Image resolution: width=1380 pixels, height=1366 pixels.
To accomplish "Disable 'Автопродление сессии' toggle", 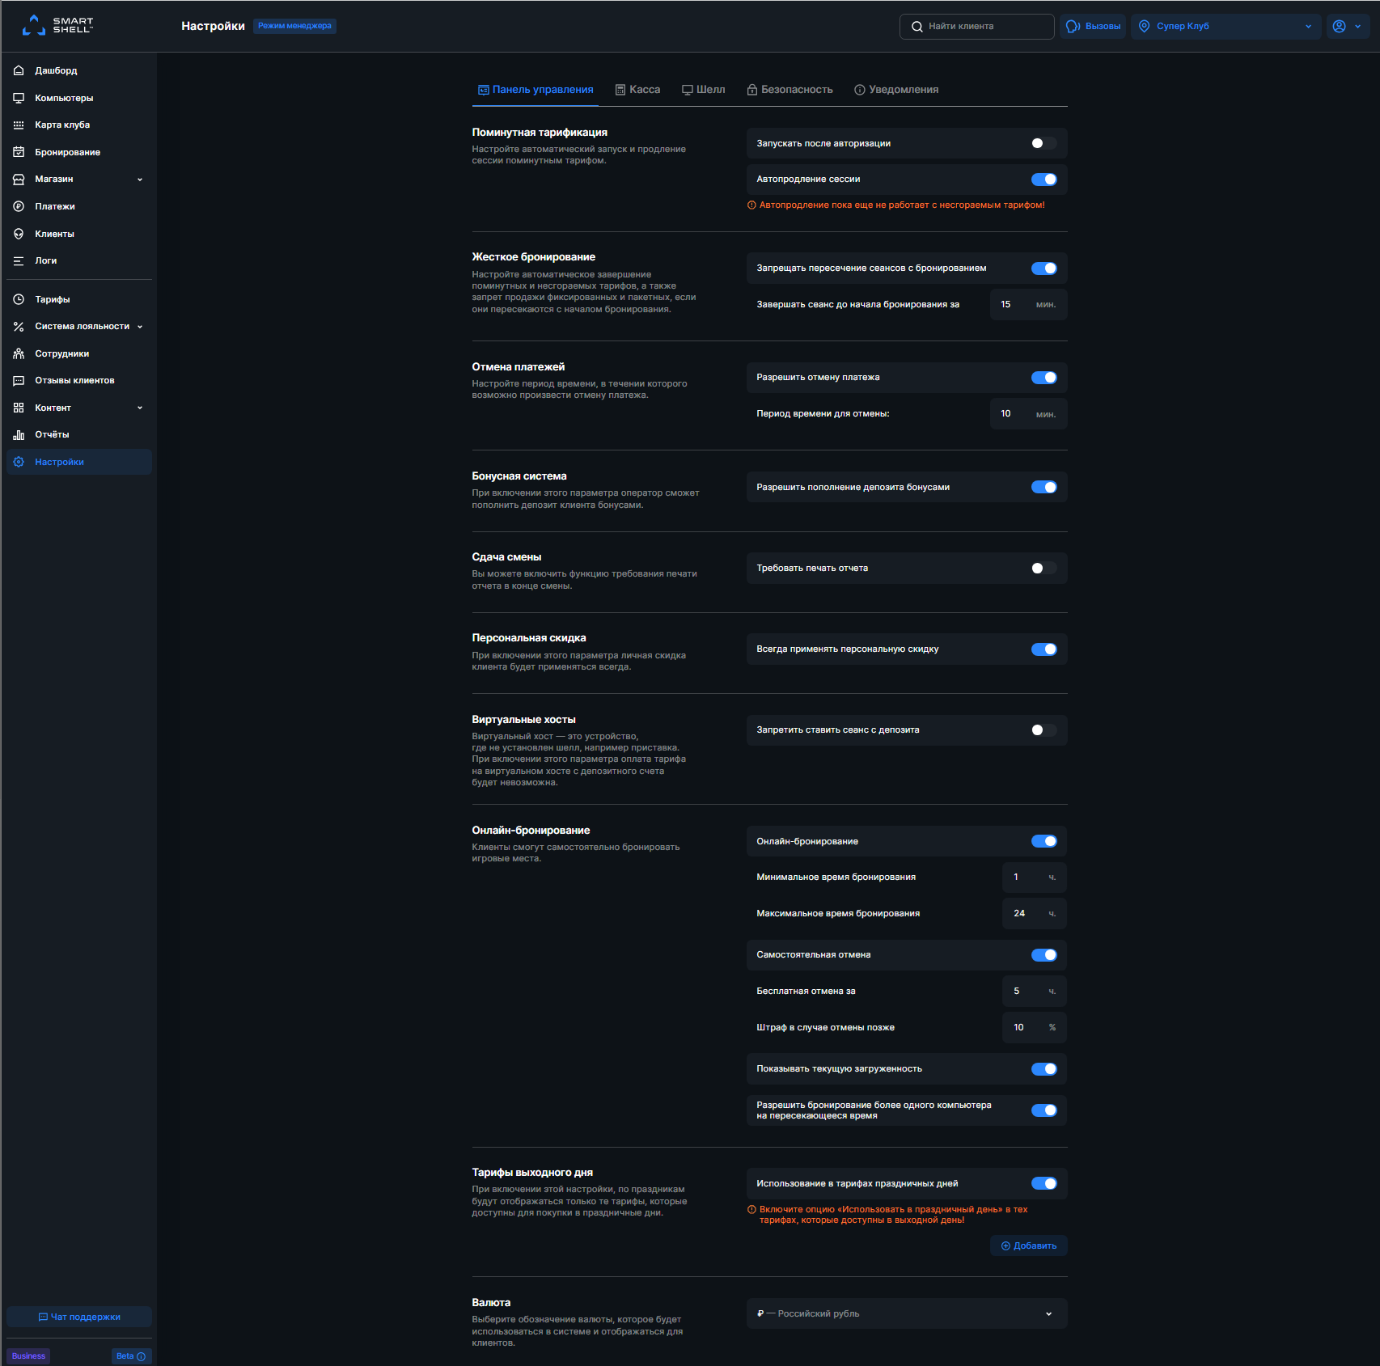I will click(x=1043, y=180).
